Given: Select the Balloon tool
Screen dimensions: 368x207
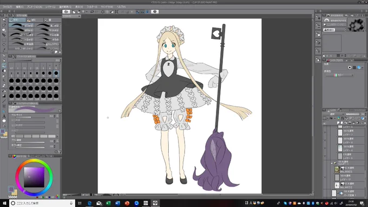Looking at the screenshot, I should pos(4,121).
